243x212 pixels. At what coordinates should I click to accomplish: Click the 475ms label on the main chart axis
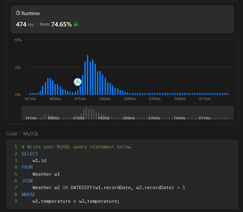click(x=80, y=99)
